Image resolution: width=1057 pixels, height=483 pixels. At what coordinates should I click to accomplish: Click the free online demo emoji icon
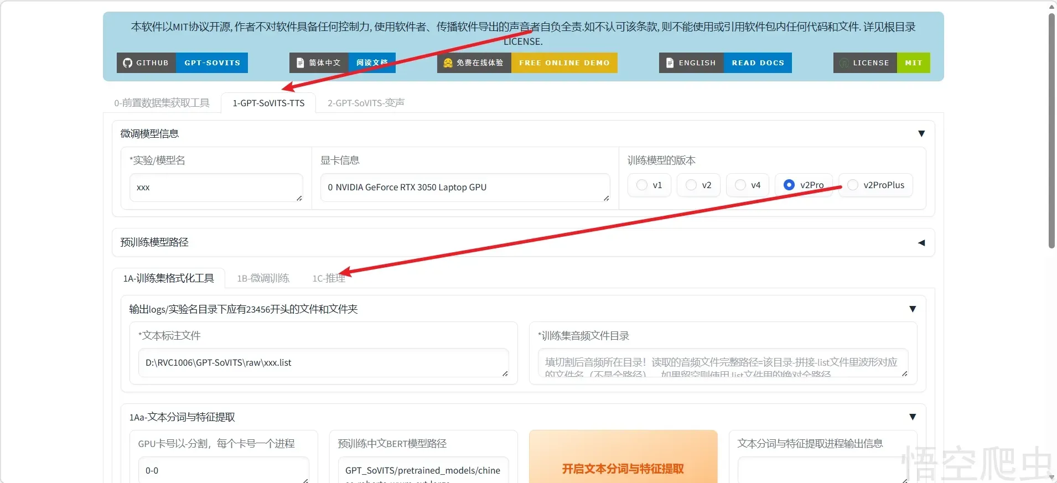pos(448,63)
